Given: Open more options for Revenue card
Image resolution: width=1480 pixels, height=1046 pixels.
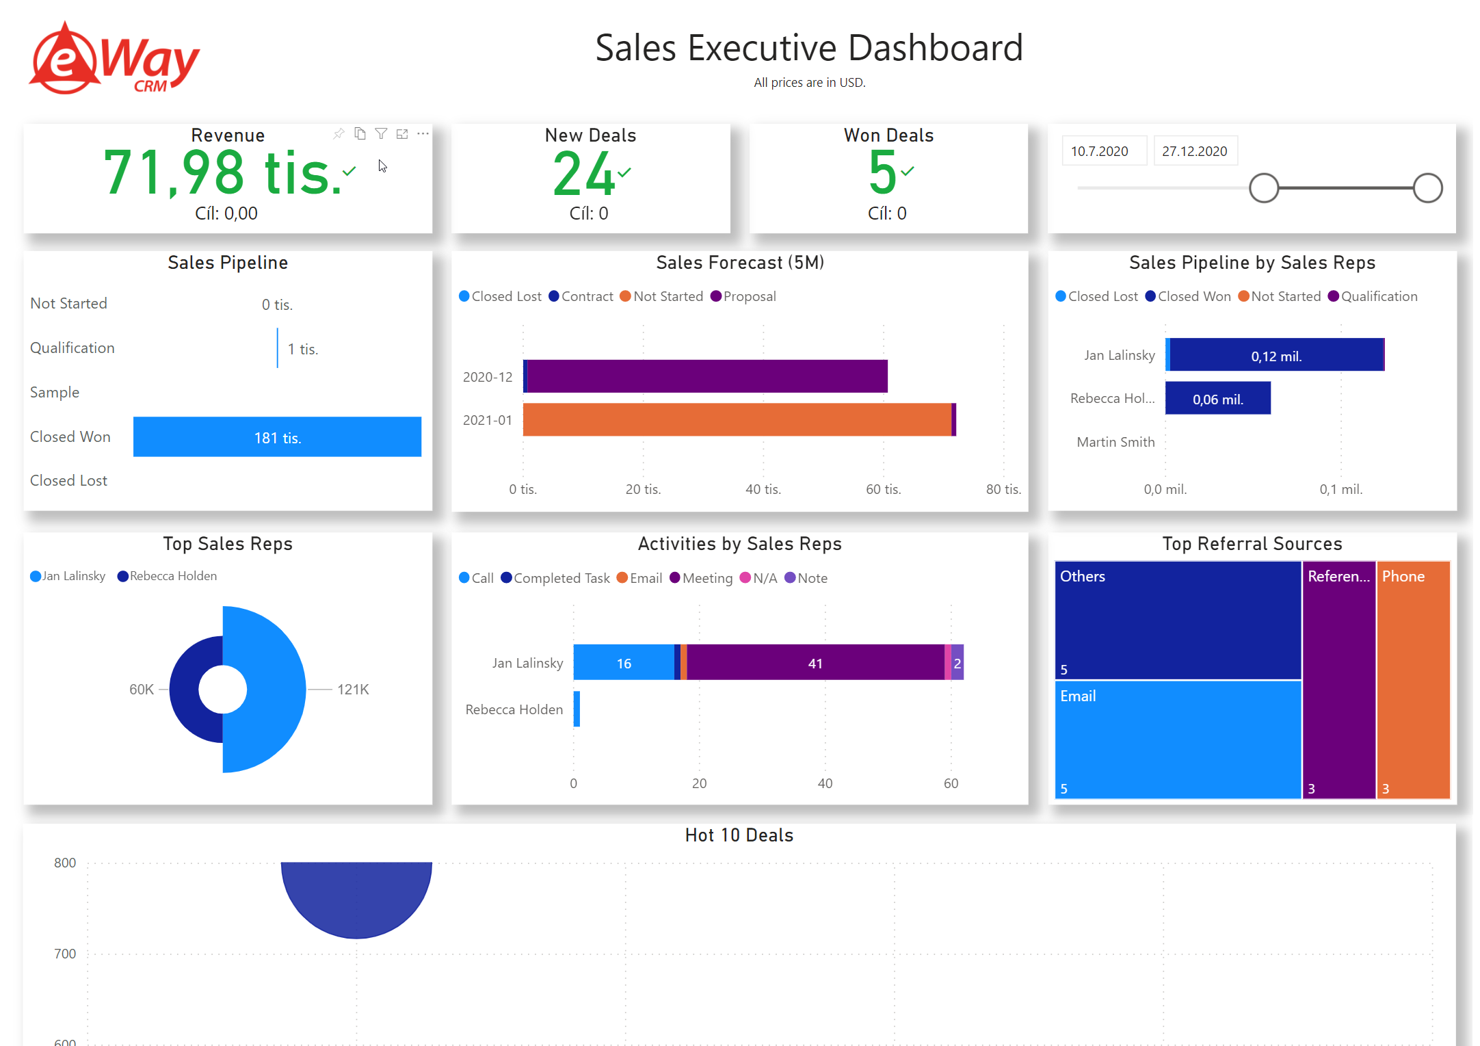Looking at the screenshot, I should click(423, 133).
